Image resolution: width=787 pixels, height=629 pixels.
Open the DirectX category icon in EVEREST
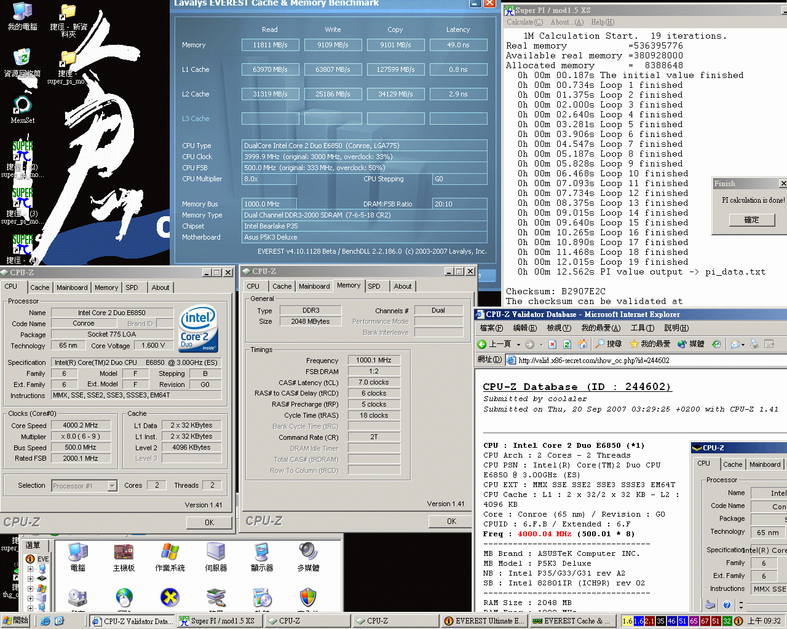click(x=170, y=598)
